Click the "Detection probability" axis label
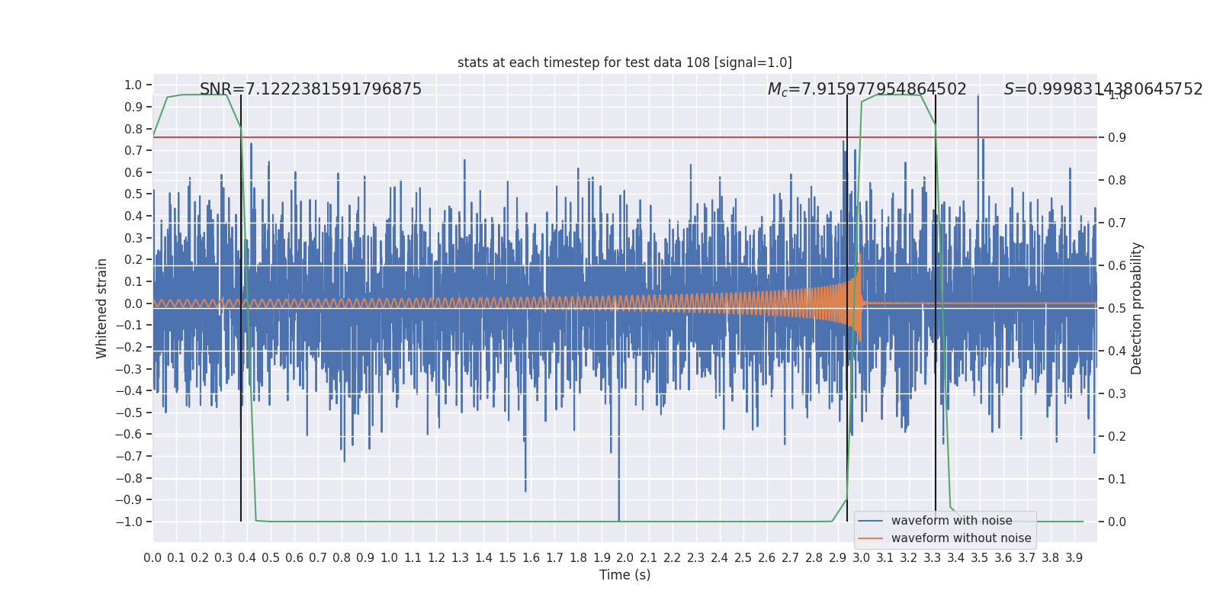The image size is (1220, 610). pos(1137,308)
